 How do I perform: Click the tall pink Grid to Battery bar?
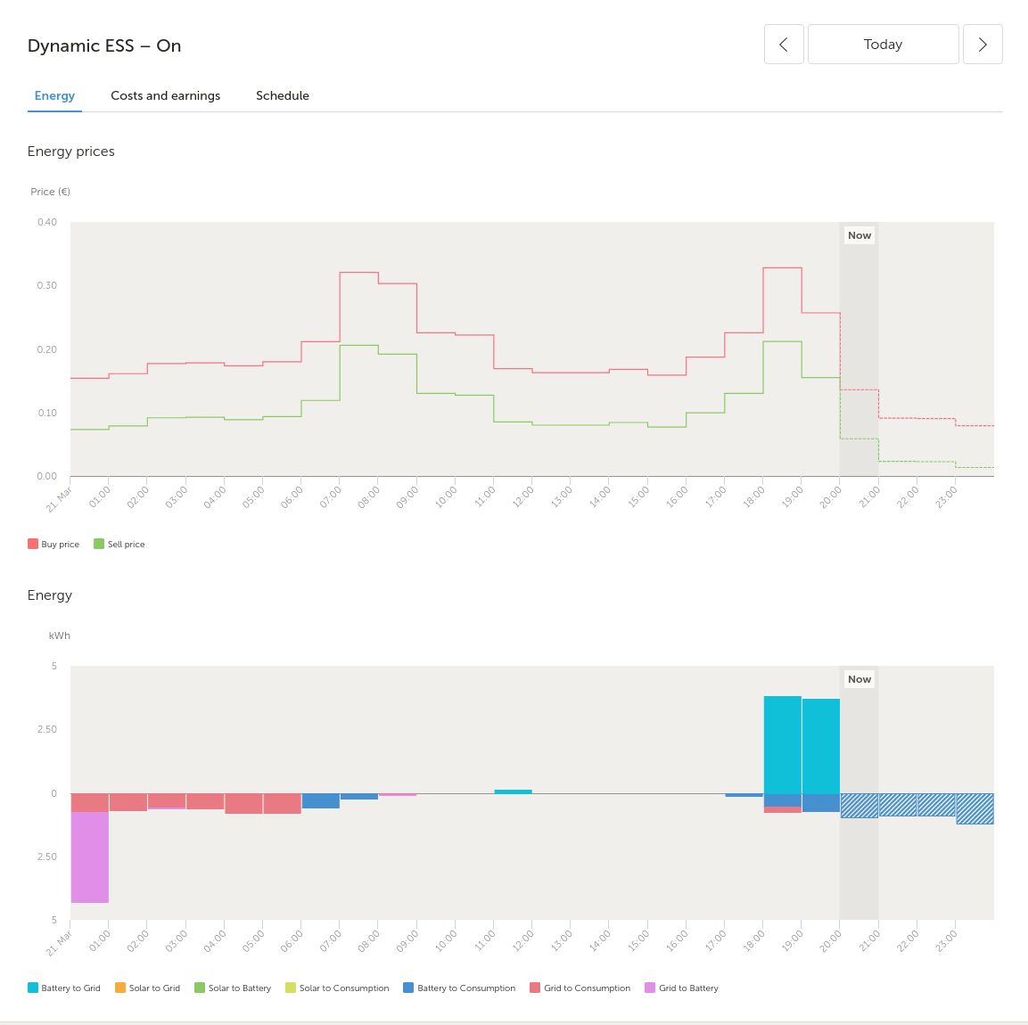tap(90, 857)
